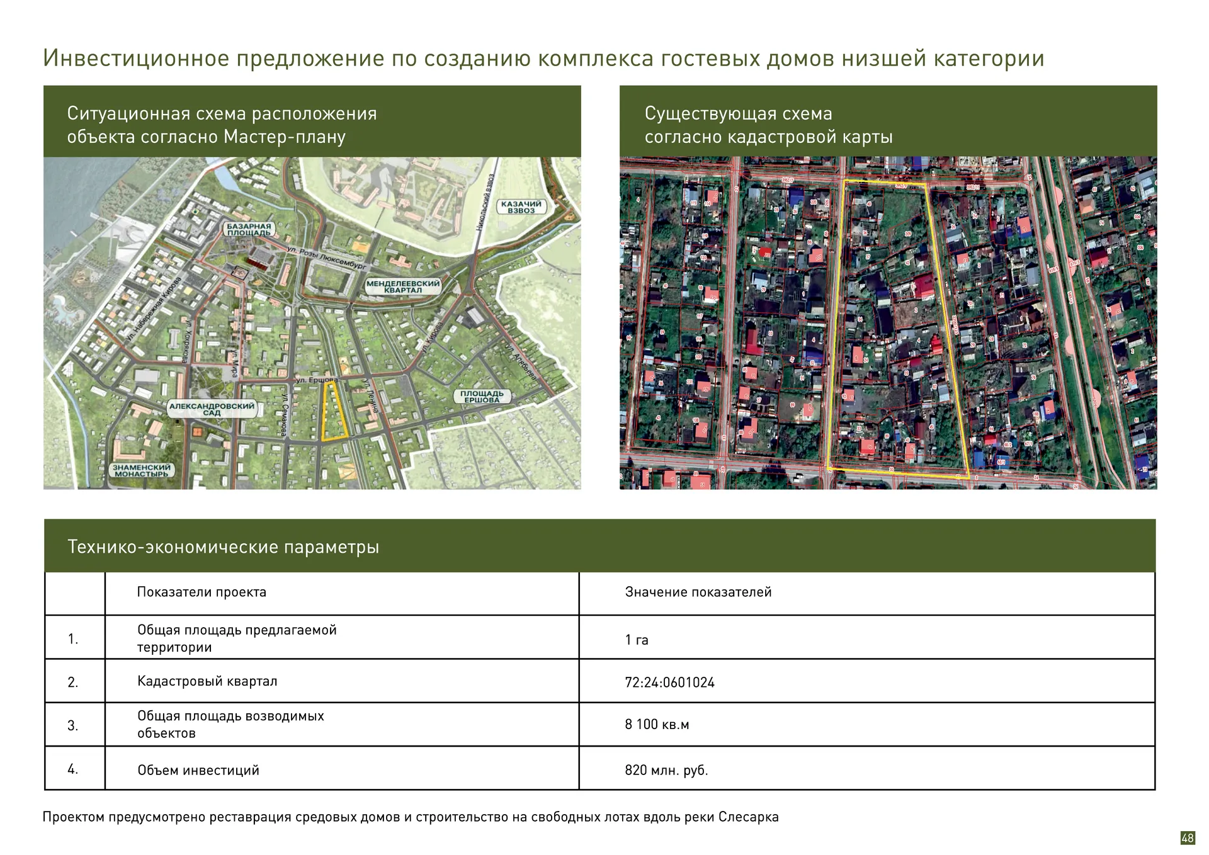Screen dimensions: 1209x855
Task: Click the 'Базарная площадь' map label
Action: pos(249,229)
